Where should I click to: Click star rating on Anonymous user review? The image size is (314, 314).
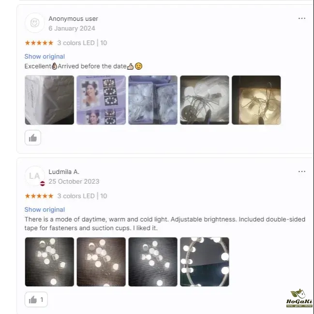[39, 43]
